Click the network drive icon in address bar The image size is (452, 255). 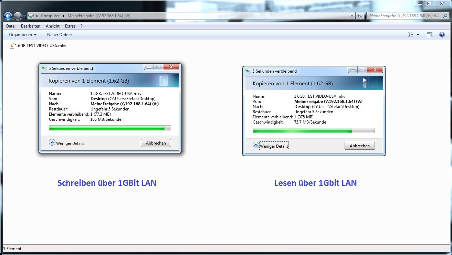pos(31,16)
